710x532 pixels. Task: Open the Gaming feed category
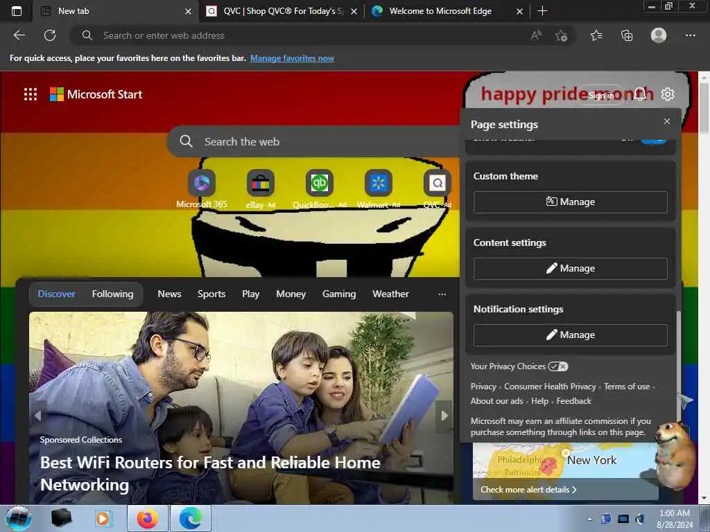(x=339, y=294)
